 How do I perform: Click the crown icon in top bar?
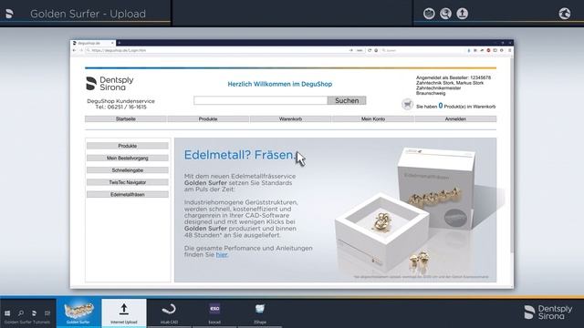429,14
